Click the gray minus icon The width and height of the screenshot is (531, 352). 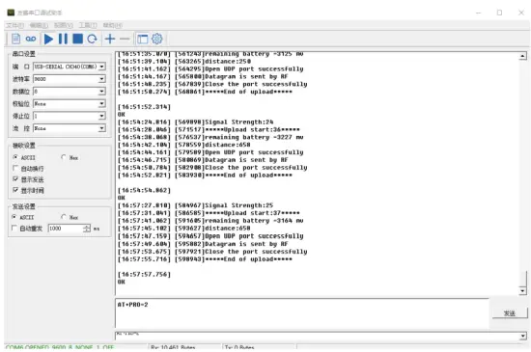click(x=125, y=40)
